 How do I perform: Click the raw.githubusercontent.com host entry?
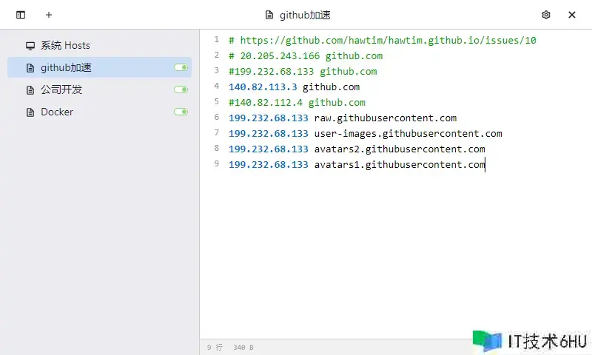pos(385,118)
